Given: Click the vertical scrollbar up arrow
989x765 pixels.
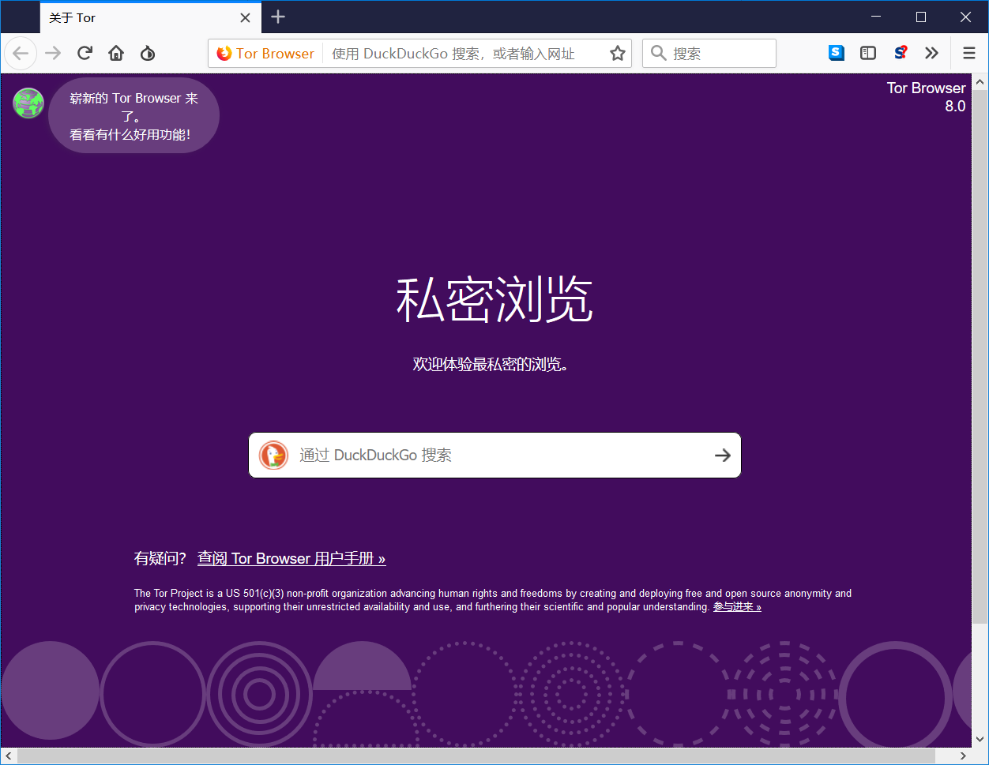Looking at the screenshot, I should [x=980, y=82].
